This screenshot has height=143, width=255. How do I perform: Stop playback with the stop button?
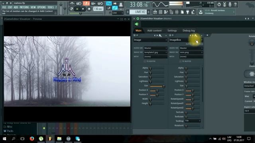tap(83, 9)
